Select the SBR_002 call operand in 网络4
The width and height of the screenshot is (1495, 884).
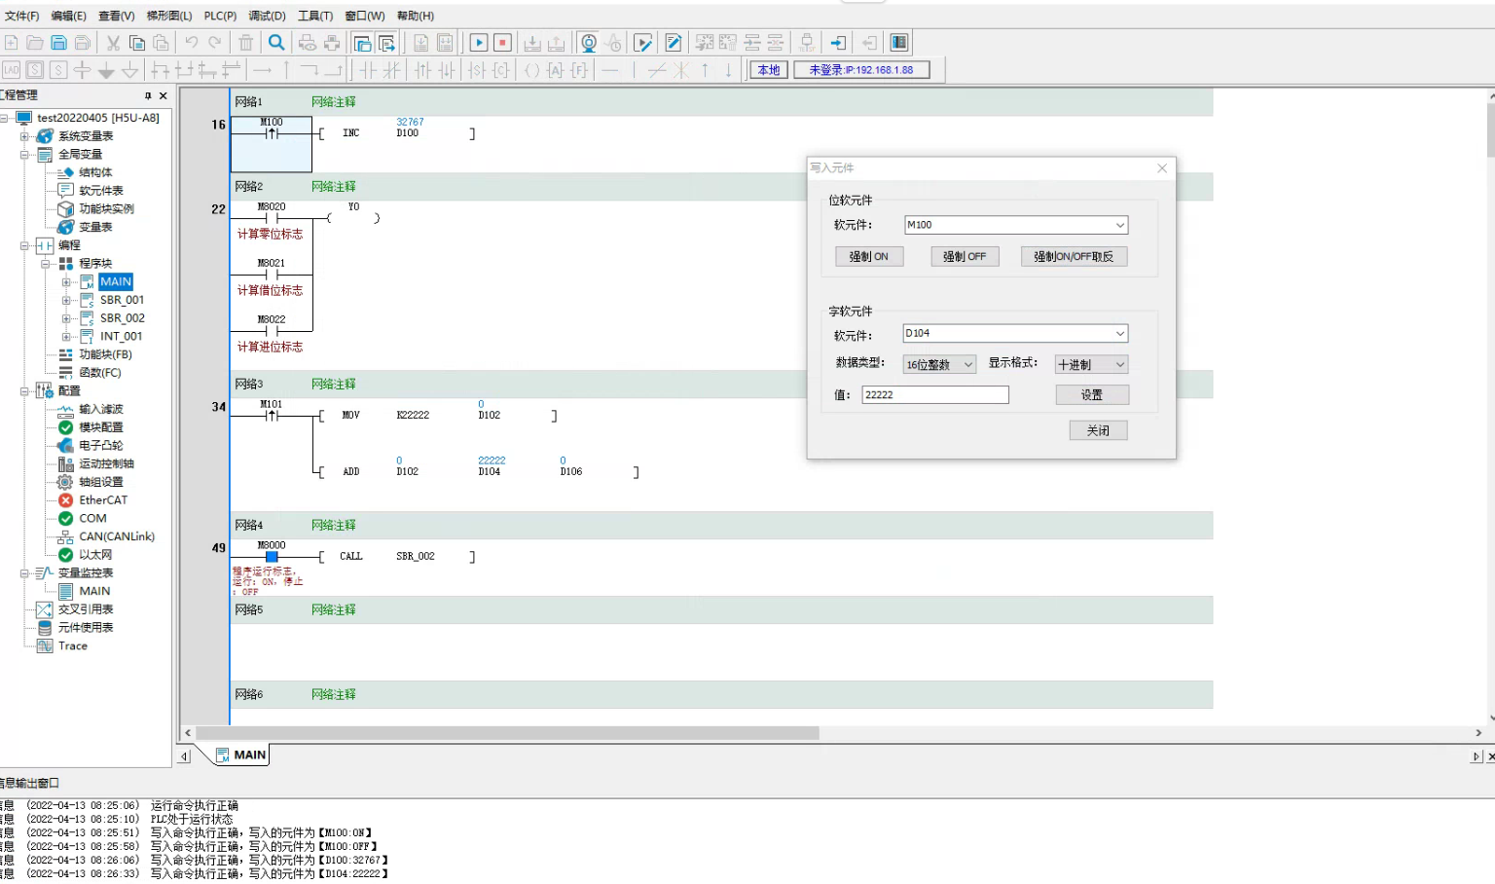(416, 556)
